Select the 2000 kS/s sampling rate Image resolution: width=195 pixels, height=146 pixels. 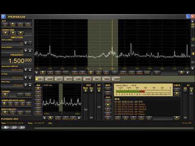point(28,104)
